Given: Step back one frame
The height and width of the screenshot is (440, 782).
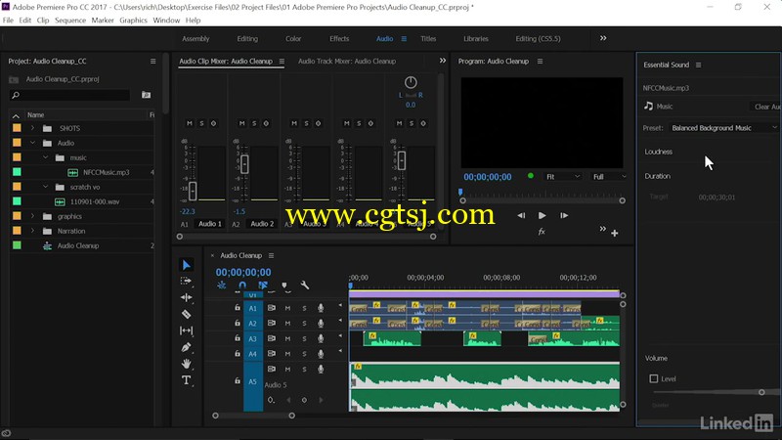Looking at the screenshot, I should tap(521, 215).
